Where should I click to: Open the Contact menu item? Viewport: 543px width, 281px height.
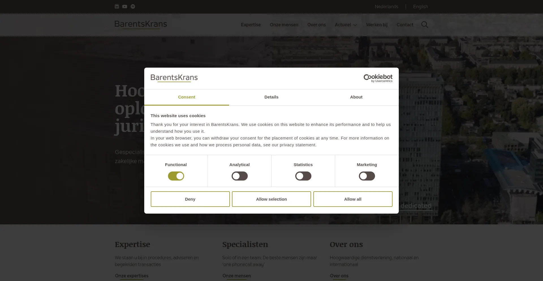(405, 25)
